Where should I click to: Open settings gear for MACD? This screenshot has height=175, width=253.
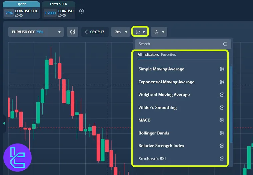[222, 120]
